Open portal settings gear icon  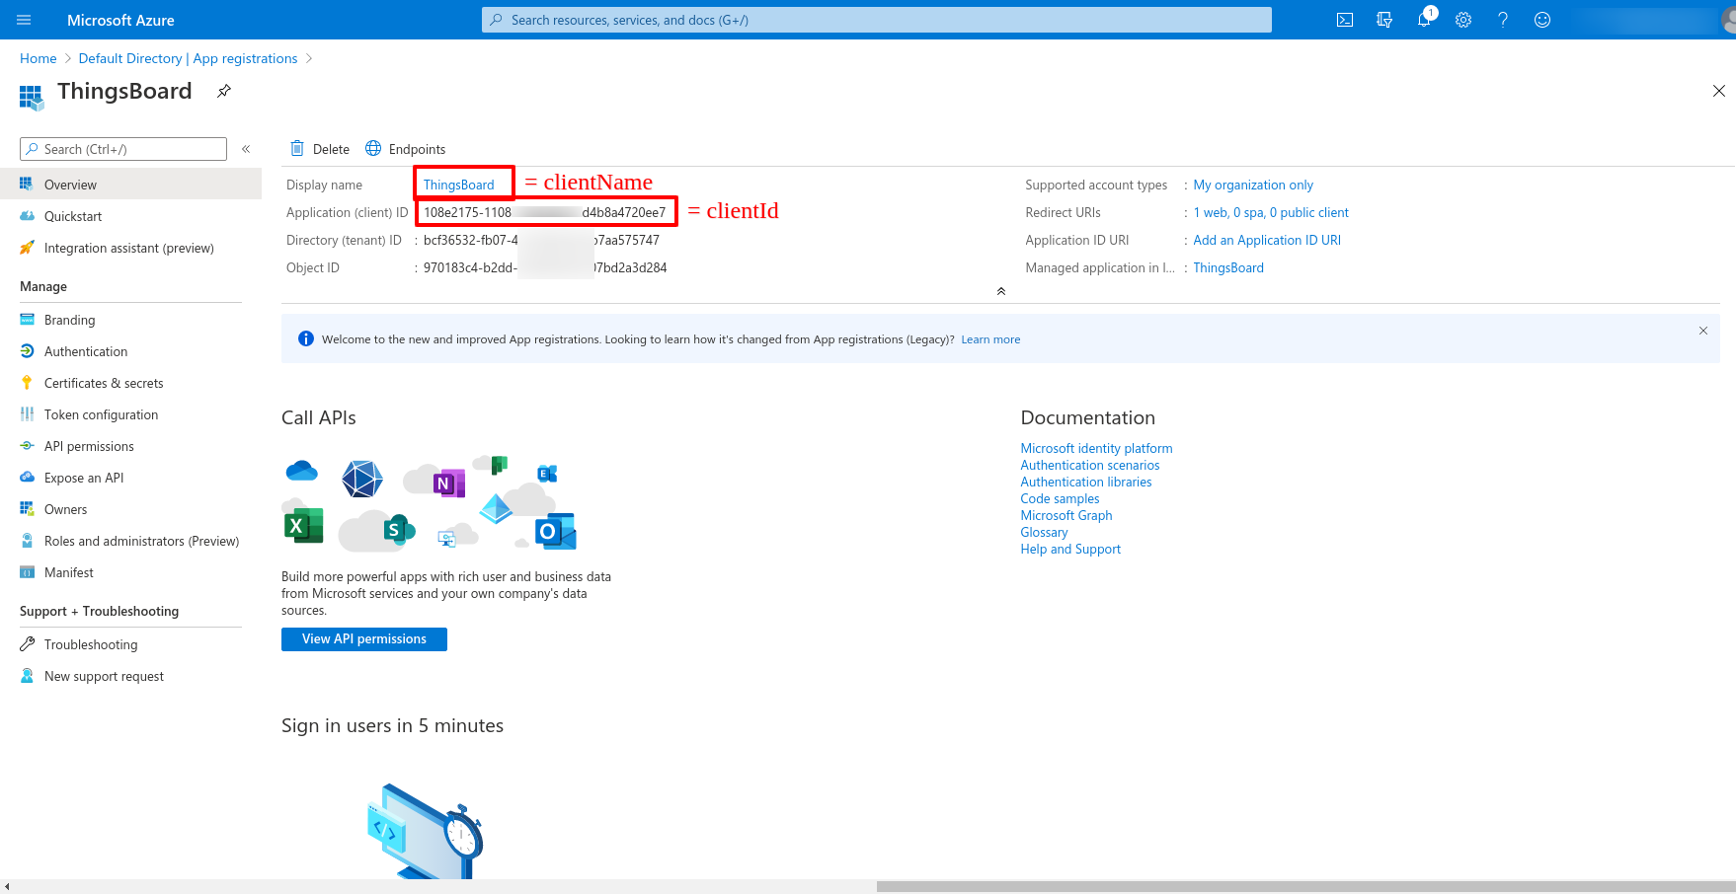coord(1463,20)
